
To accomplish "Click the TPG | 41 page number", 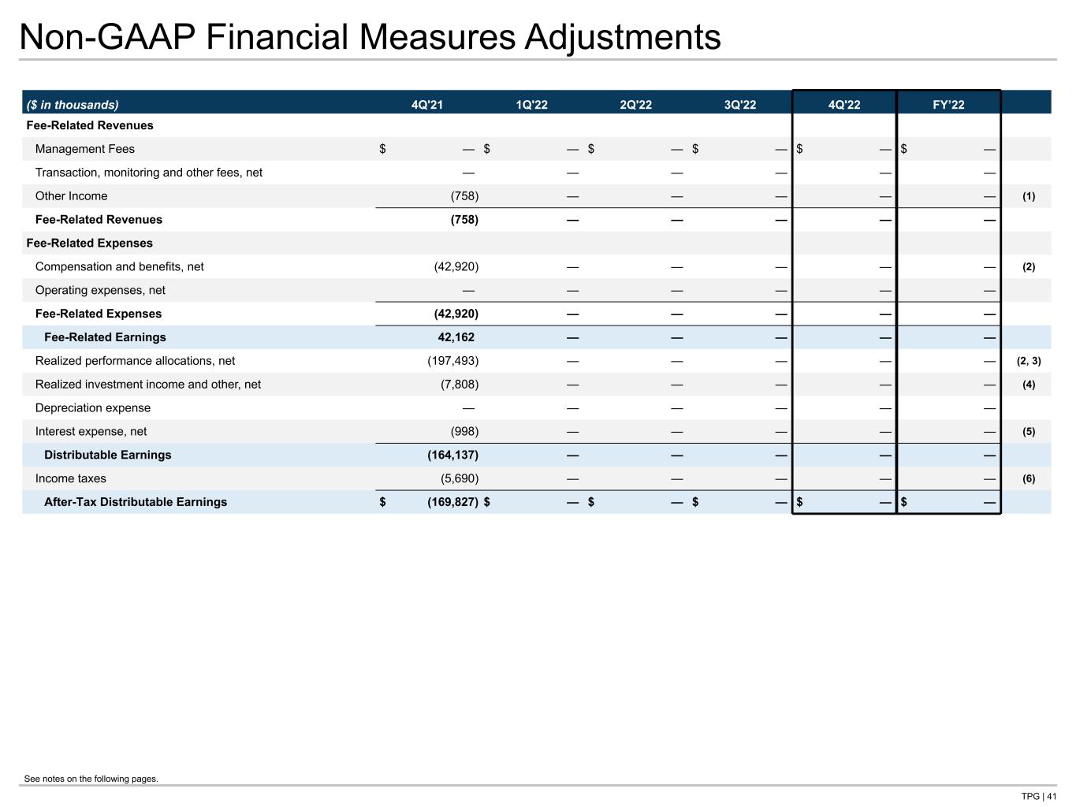I will coord(1038,796).
